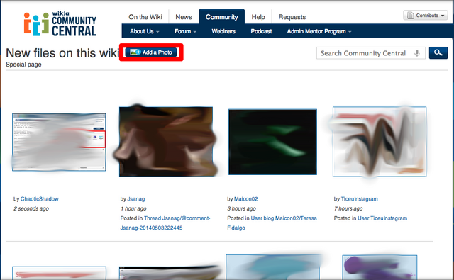Switch to the News tab
This screenshot has height=280, width=454.
pos(184,17)
